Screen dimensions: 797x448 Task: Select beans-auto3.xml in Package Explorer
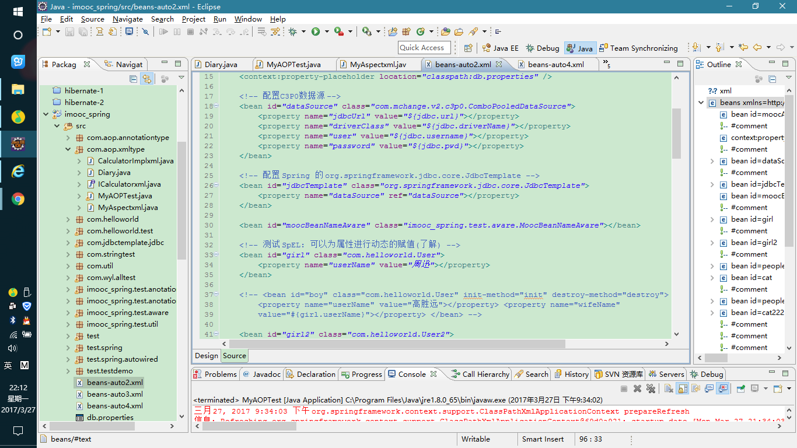click(114, 394)
